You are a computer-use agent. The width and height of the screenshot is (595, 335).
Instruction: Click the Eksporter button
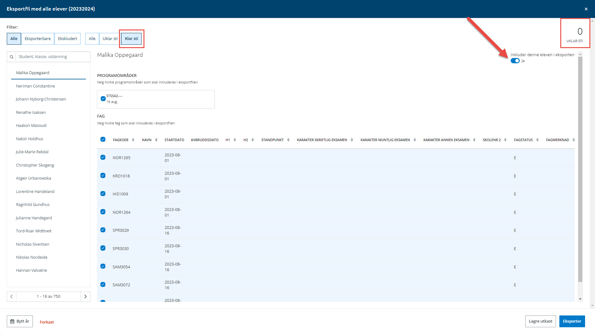click(572, 321)
